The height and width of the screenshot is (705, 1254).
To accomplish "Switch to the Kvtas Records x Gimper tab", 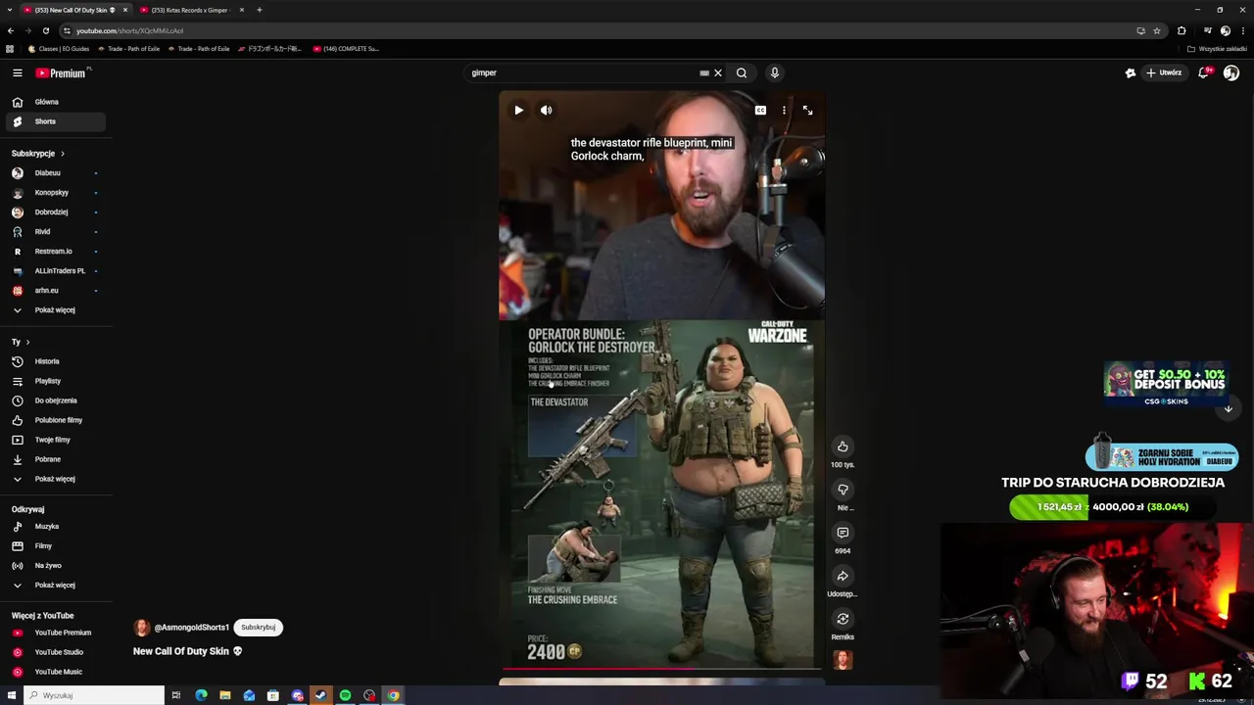I will point(189,10).
